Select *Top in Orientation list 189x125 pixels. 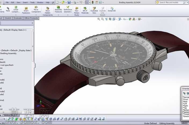pos(185,108)
